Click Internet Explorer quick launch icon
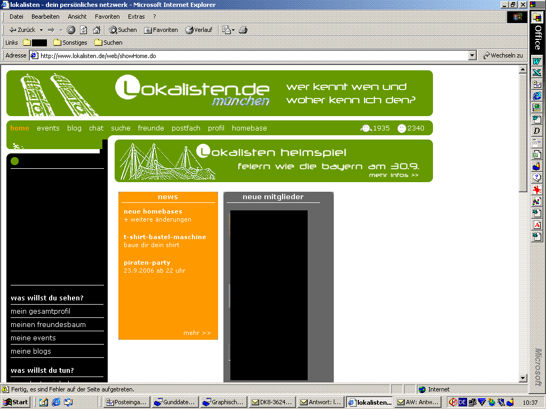This screenshot has height=409, width=546. pyautogui.click(x=56, y=402)
